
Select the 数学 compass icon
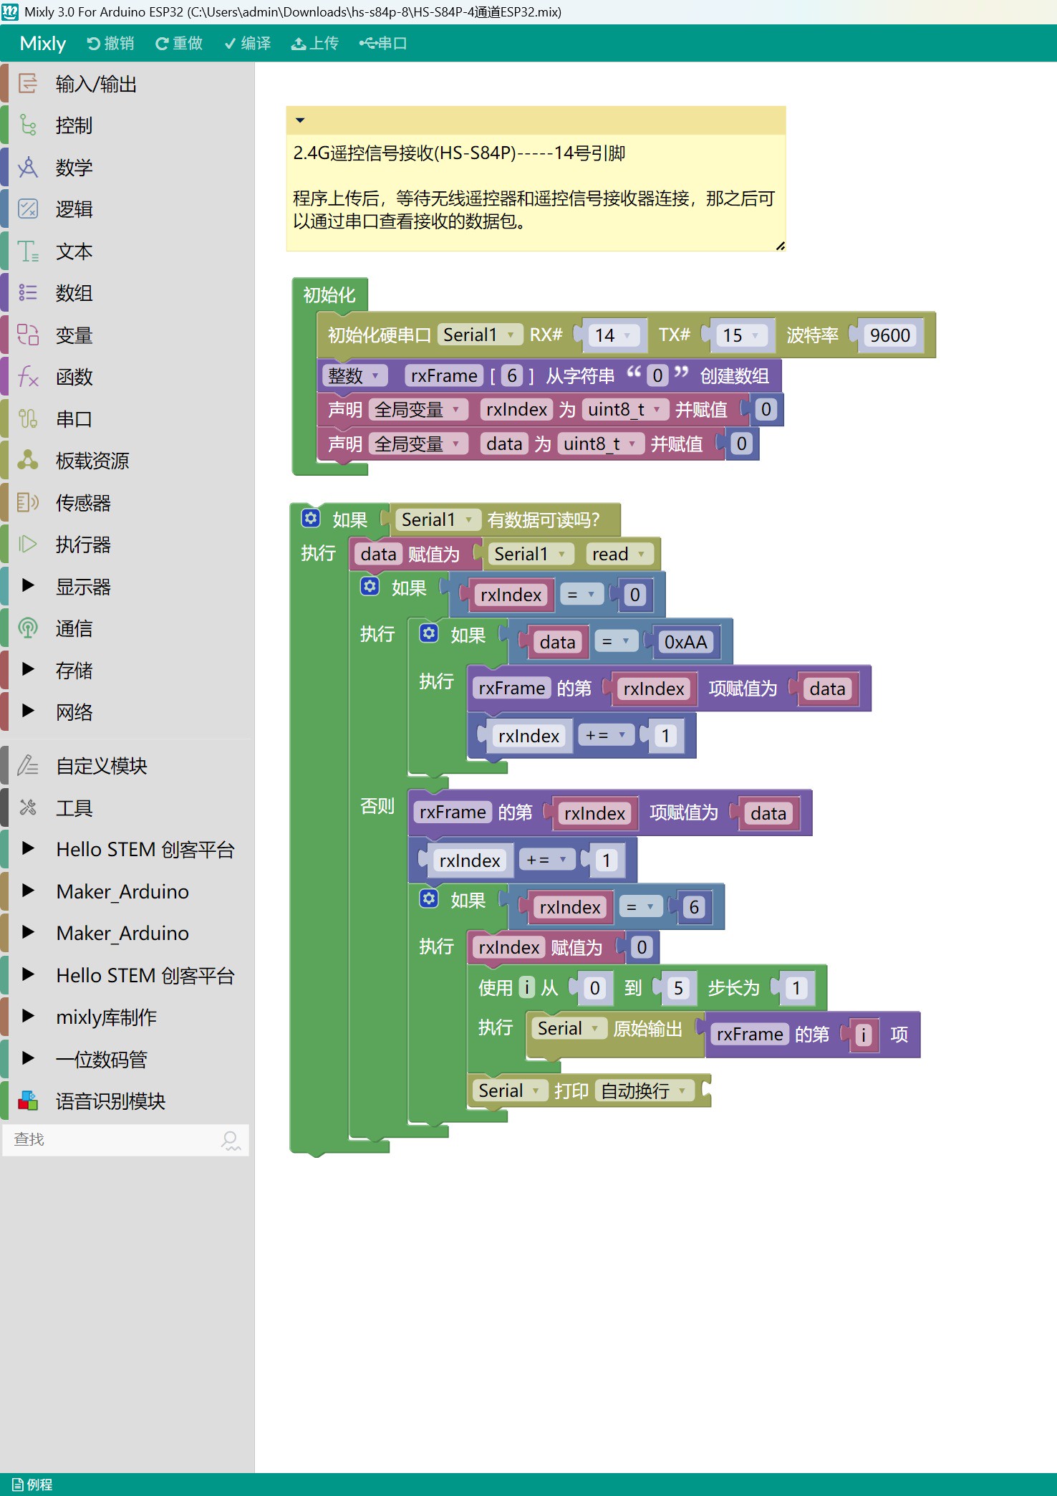28,167
